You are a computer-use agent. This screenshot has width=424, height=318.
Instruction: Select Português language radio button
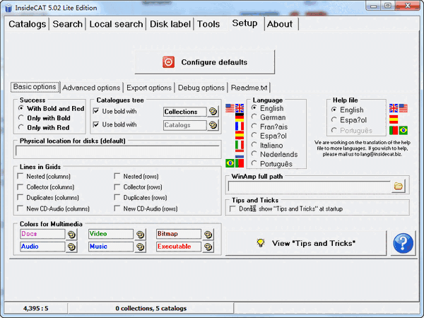point(254,163)
